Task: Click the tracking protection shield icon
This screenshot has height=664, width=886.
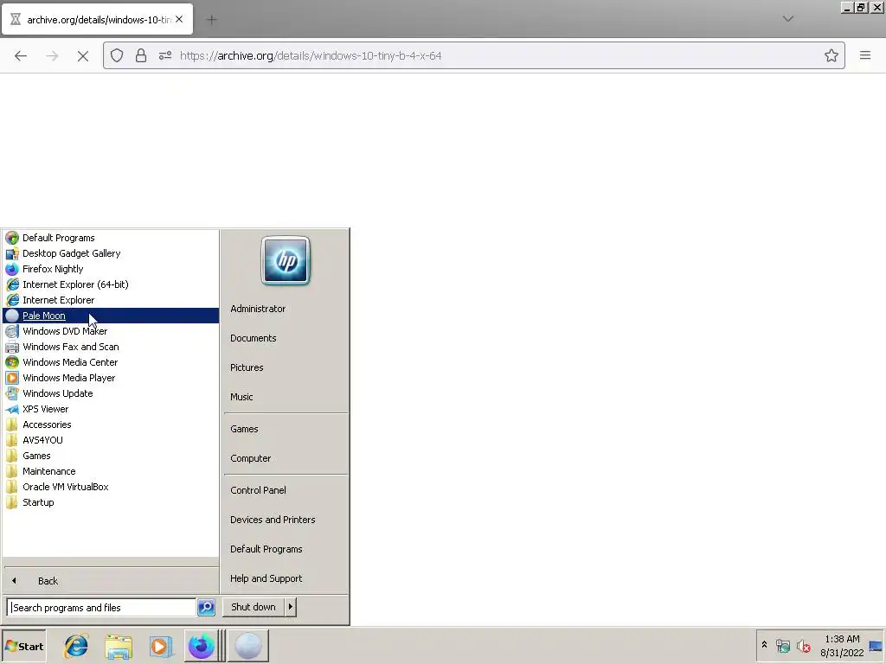Action: pos(117,55)
